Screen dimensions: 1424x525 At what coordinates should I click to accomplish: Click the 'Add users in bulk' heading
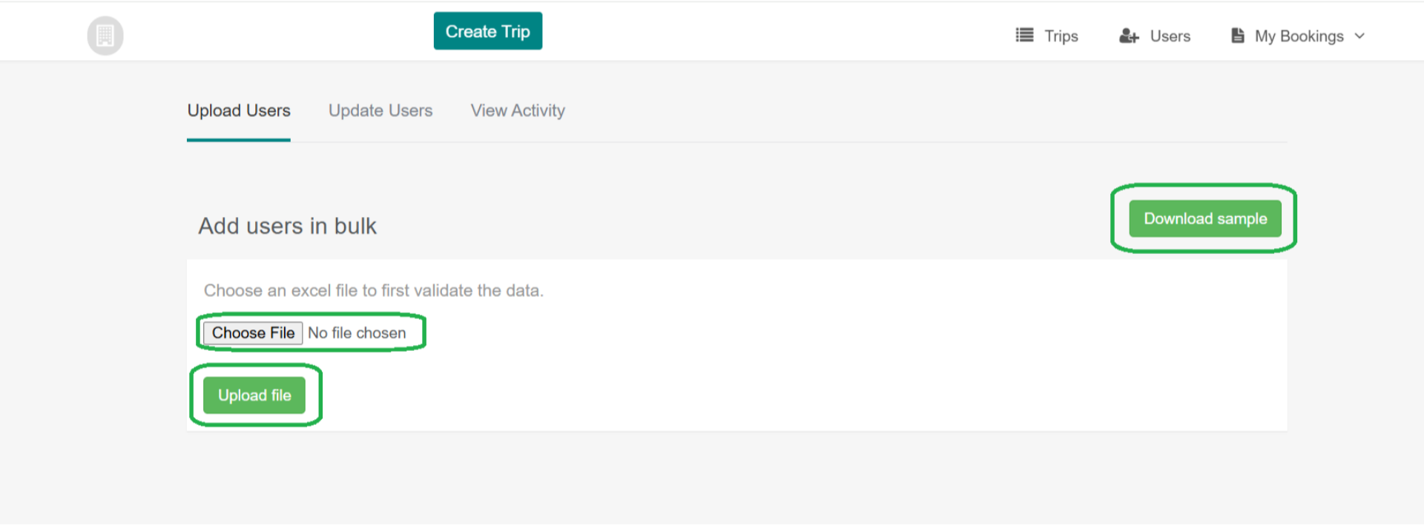coord(287,226)
